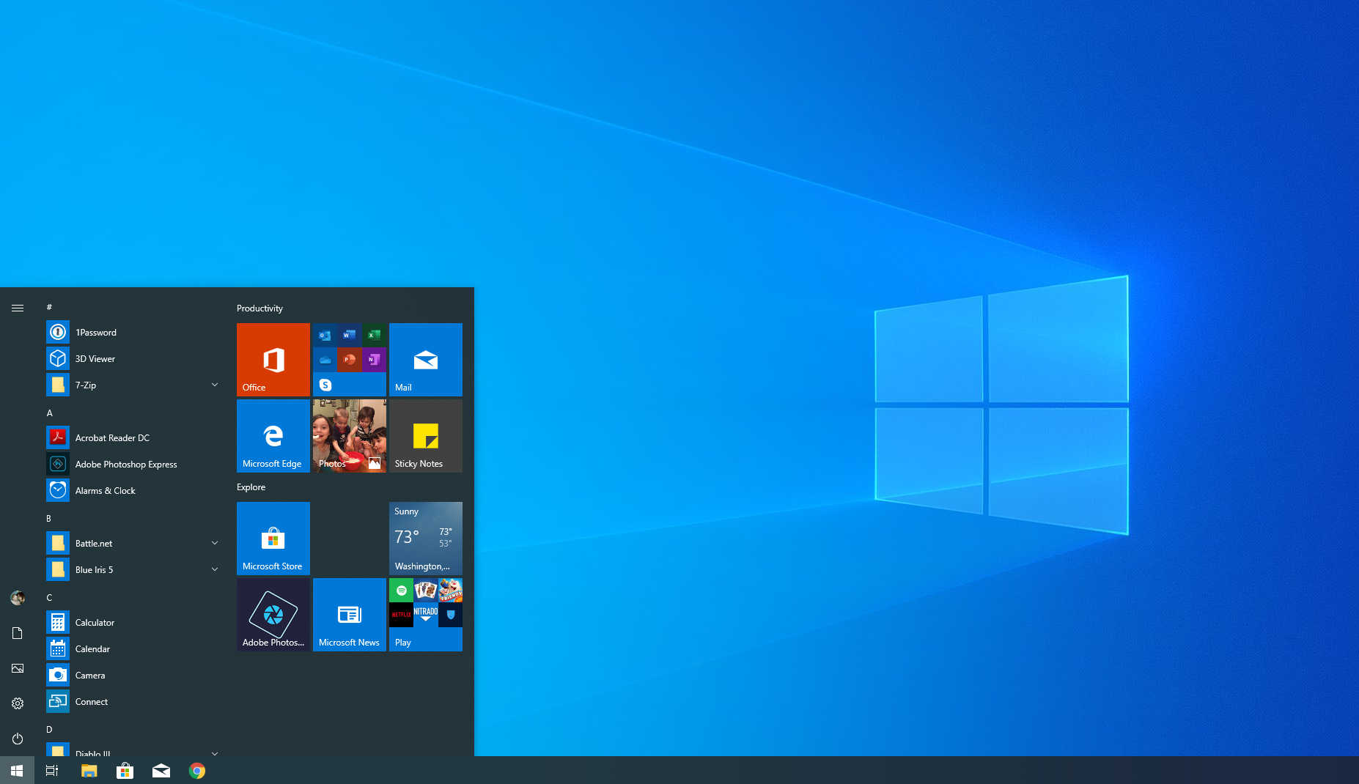Open Adobe Photoshop Express from the tile
Image resolution: width=1359 pixels, height=784 pixels.
click(x=273, y=615)
